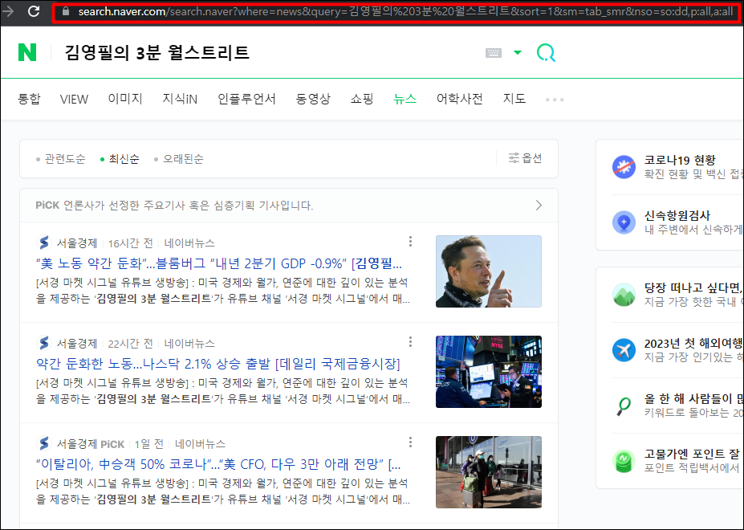Switch to the 지식iN tab

[180, 99]
